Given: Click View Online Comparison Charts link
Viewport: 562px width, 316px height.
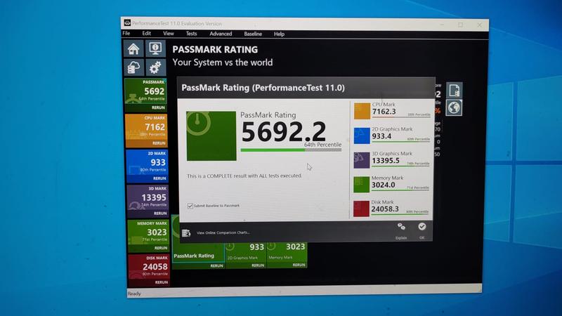Looking at the screenshot, I should coord(223,232).
